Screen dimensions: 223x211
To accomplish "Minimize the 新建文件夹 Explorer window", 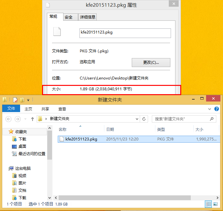I will [x=193, y=99].
